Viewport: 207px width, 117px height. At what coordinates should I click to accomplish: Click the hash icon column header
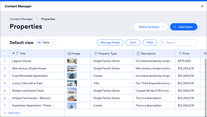pos(205,53)
